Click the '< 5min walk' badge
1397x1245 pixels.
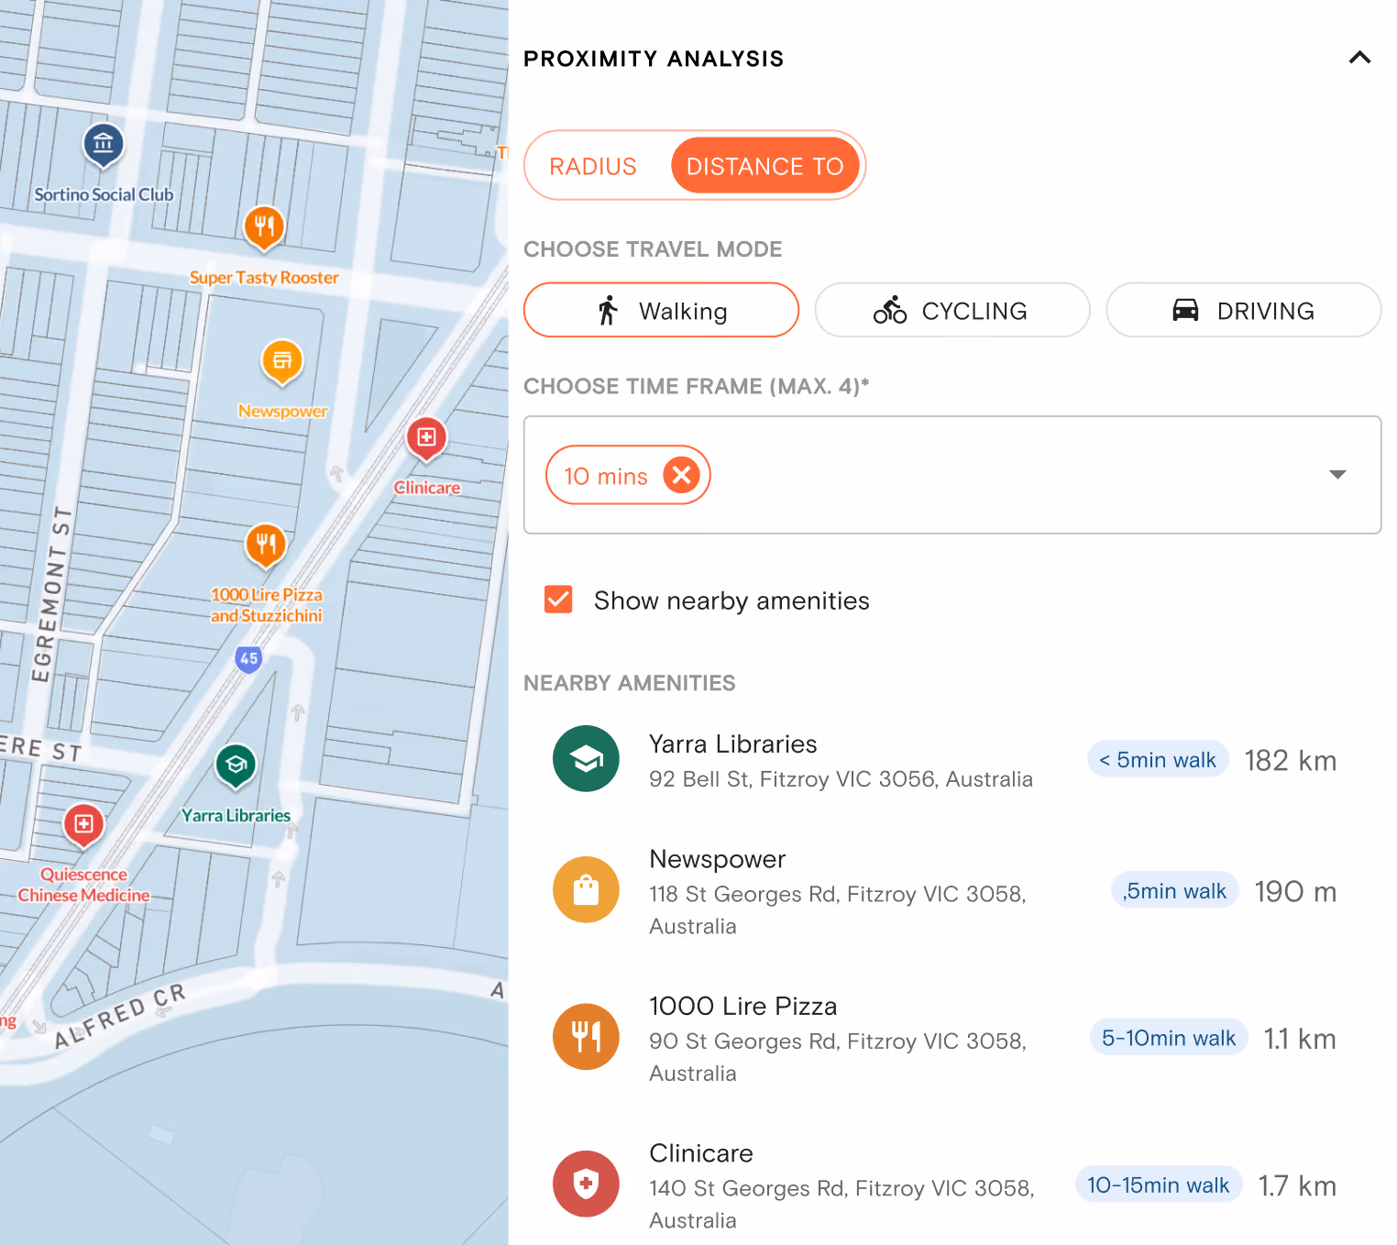(1158, 759)
